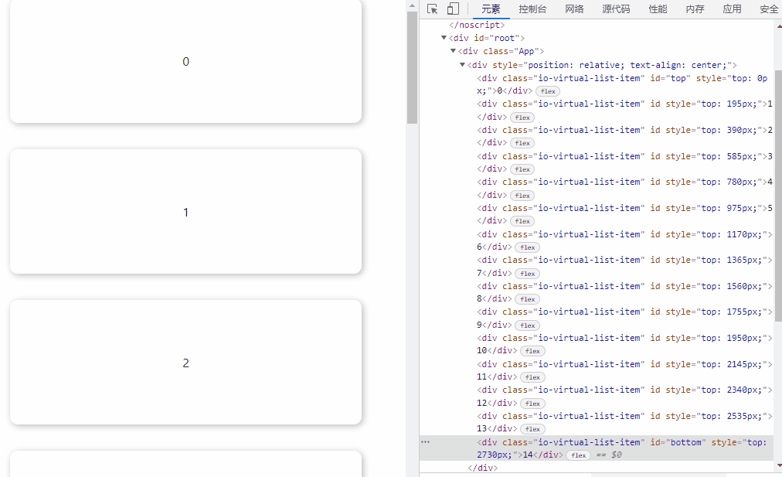Collapse the div class="App" node
This screenshot has width=782, height=477.
[x=453, y=51]
